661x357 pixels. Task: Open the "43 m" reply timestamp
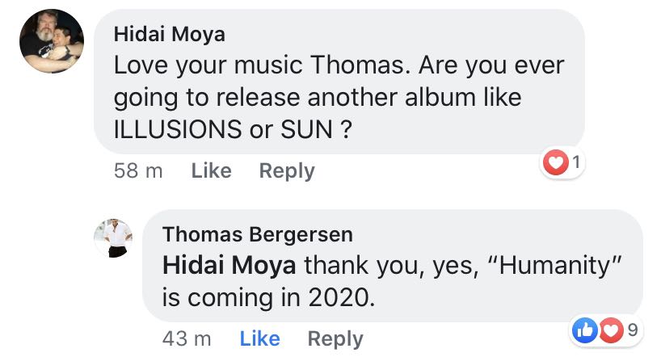(x=187, y=339)
